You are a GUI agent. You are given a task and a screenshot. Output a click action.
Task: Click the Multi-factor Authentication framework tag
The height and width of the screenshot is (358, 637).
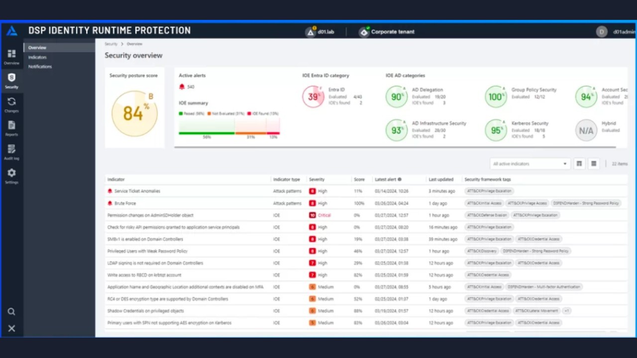[543, 287]
